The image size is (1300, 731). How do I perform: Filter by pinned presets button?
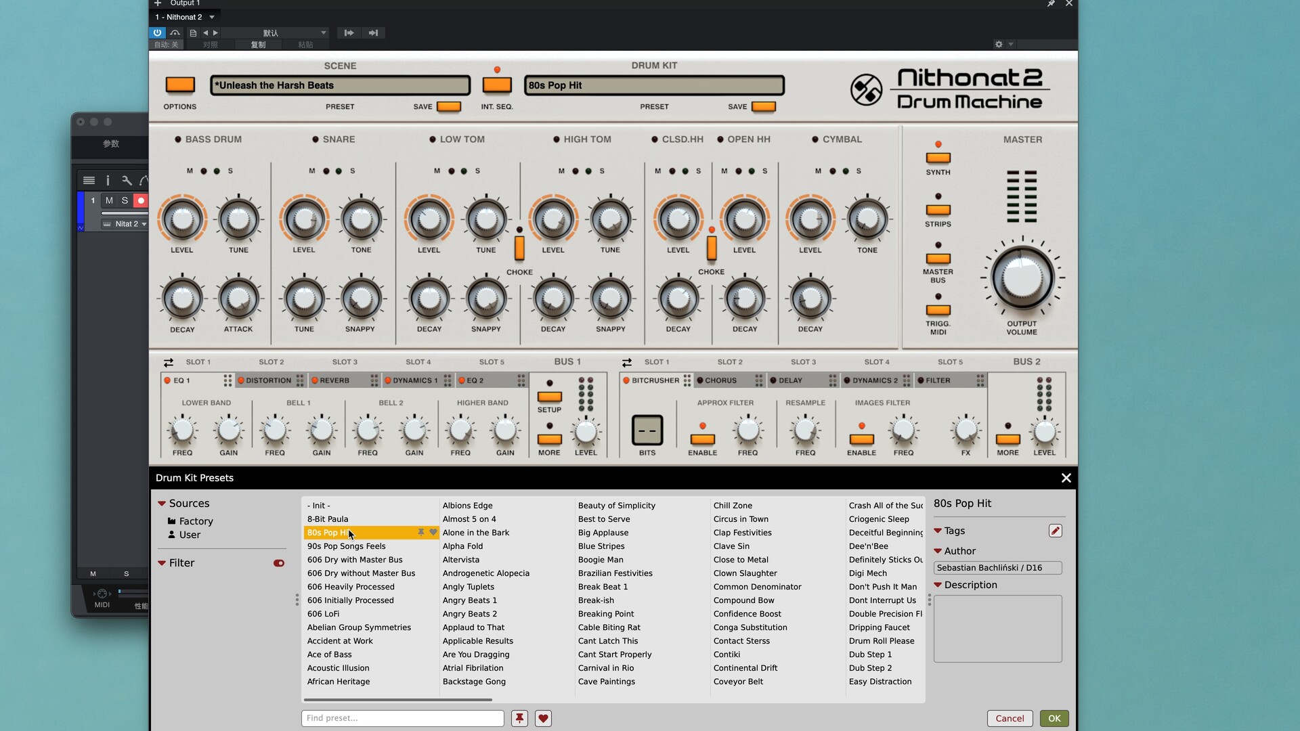point(519,718)
